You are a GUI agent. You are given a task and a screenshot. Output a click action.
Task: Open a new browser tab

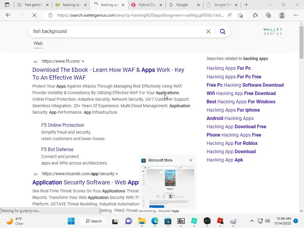pyautogui.click(x=246, y=5)
